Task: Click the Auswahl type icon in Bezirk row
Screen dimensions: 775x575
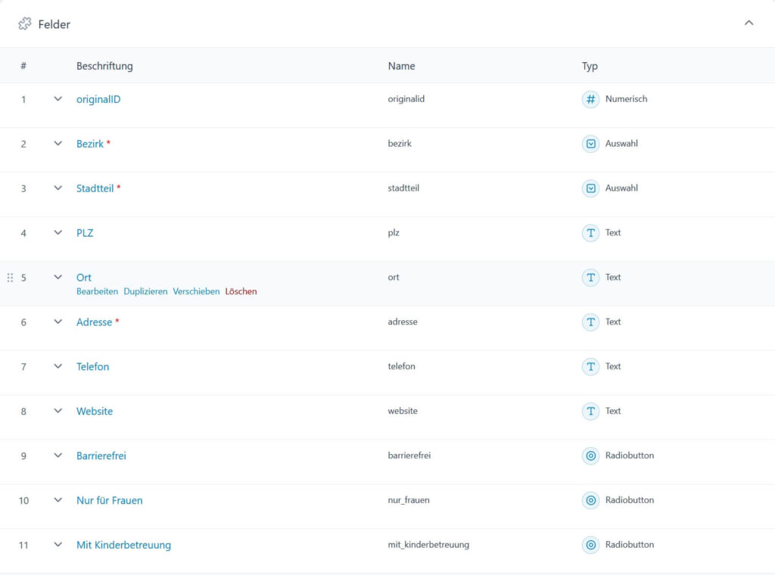Action: coord(590,144)
